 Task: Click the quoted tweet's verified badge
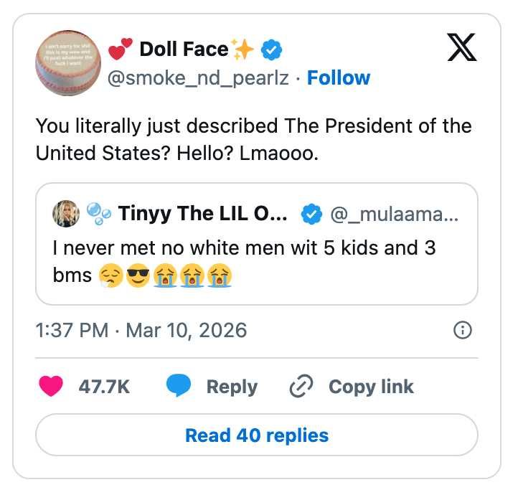(x=311, y=213)
